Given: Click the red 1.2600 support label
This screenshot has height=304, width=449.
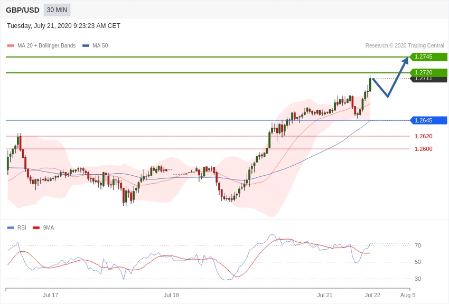Looking at the screenshot, I should [x=423, y=149].
